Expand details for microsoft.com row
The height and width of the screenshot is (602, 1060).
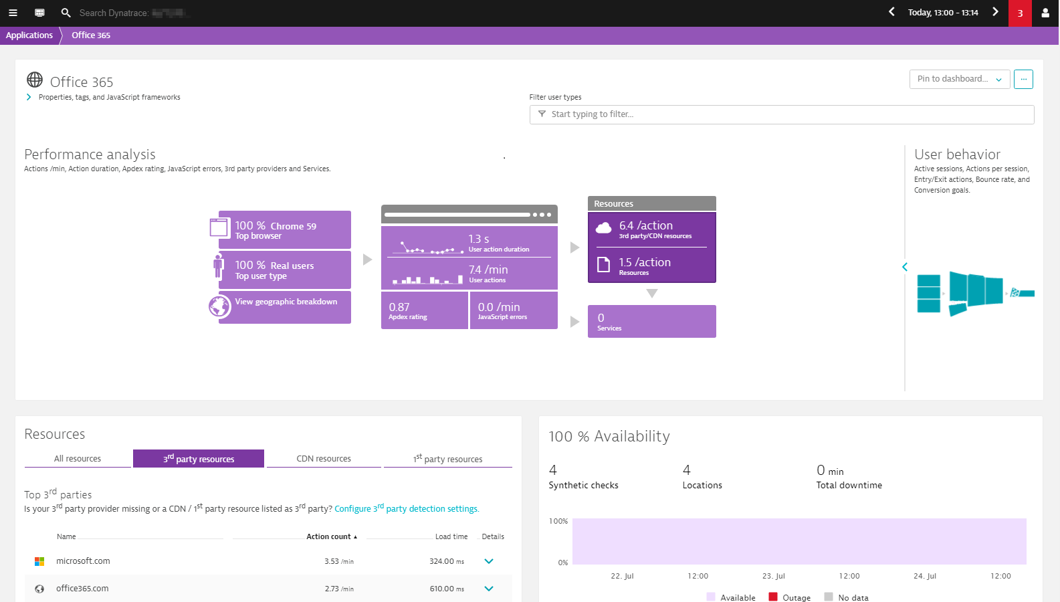coord(489,561)
